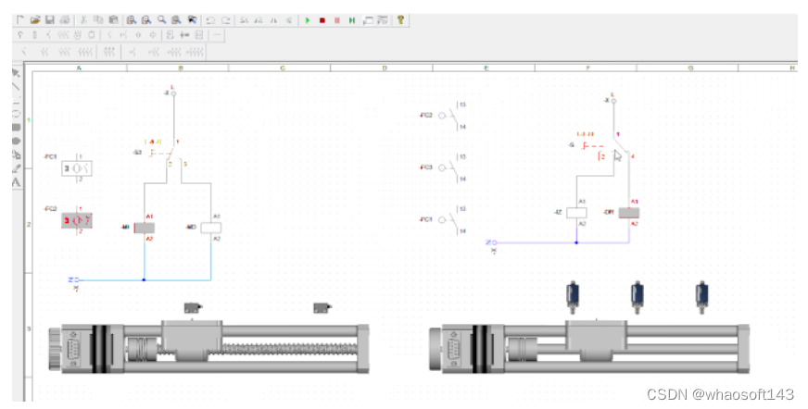Select the arrow pointer tool in left toolbar

point(17,73)
